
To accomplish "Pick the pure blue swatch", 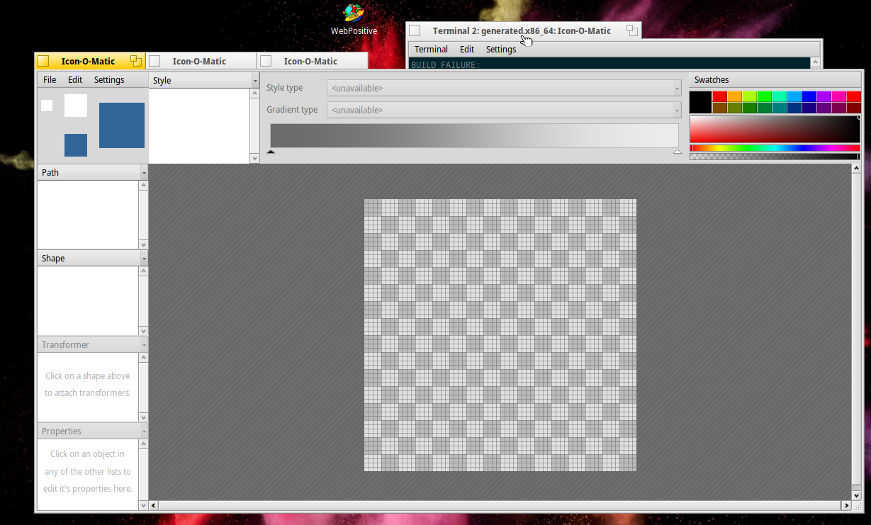I will [x=809, y=96].
